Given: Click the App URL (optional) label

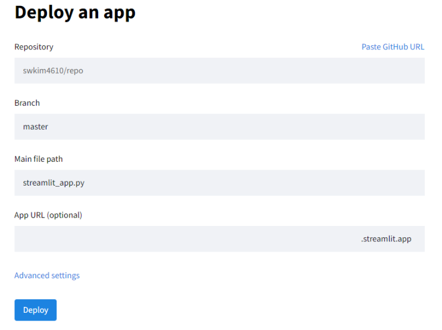Looking at the screenshot, I should pyautogui.click(x=48, y=215).
